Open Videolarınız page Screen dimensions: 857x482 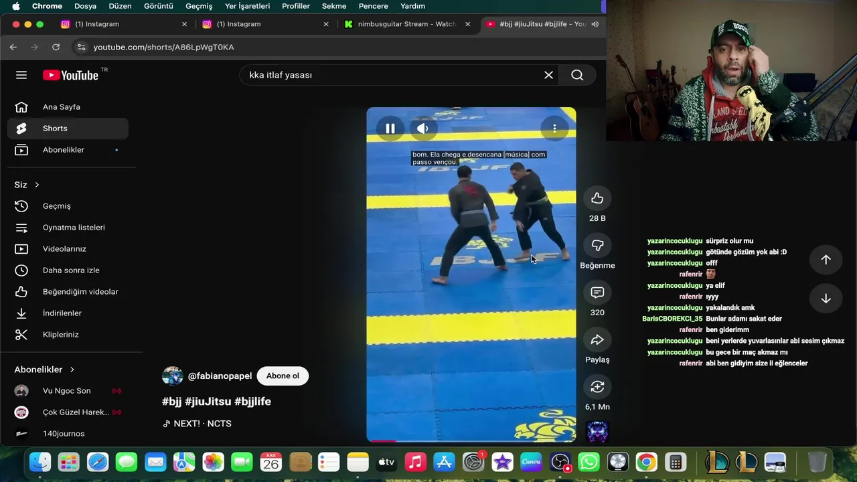pyautogui.click(x=68, y=249)
